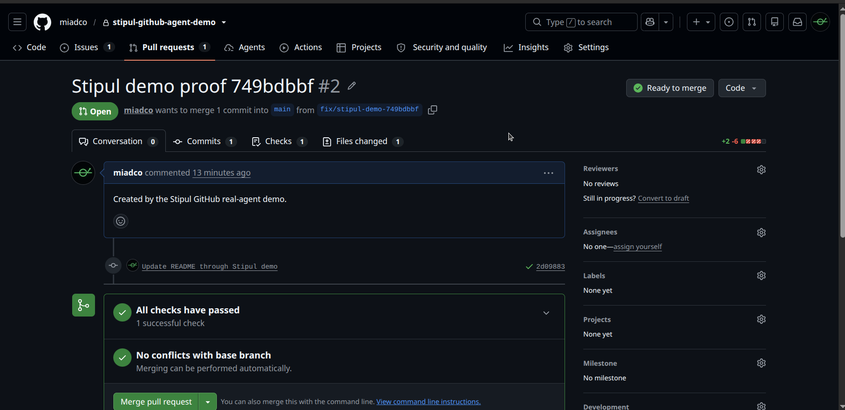The height and width of the screenshot is (410, 845).
Task: Open the Milestone settings gear
Action: click(x=761, y=363)
